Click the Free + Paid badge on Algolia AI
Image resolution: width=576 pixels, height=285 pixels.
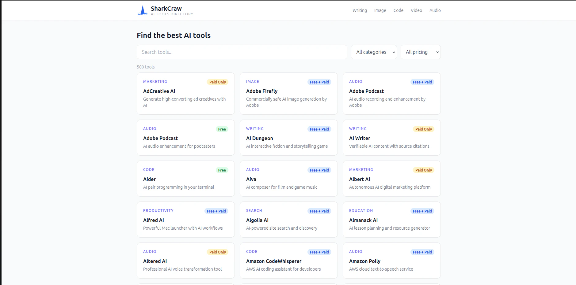(319, 211)
